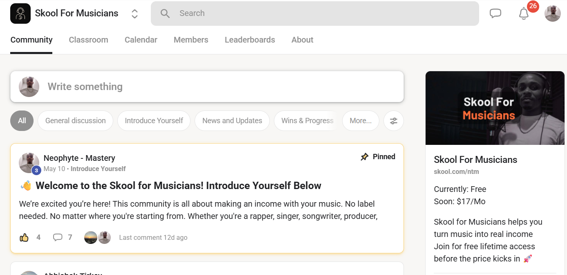Open the profile avatar menu
This screenshot has width=567, height=275.
(553, 14)
